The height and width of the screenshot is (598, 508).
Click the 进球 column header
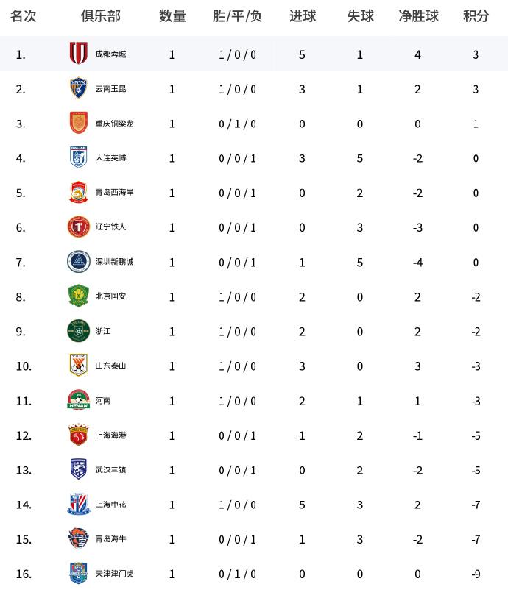coord(302,16)
